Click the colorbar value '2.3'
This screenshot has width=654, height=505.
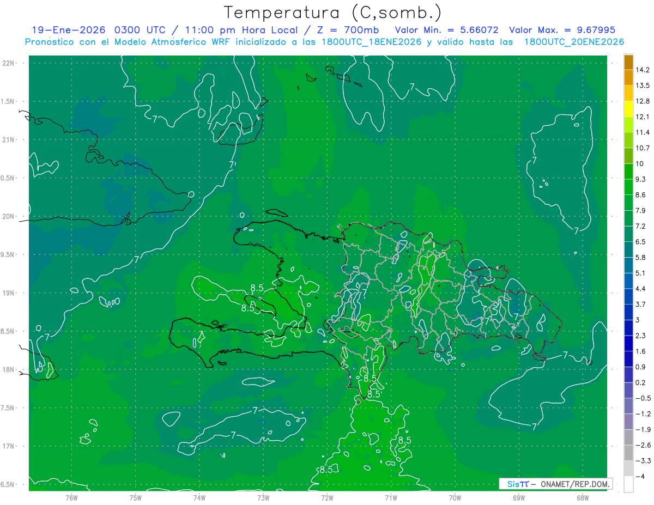pos(641,336)
